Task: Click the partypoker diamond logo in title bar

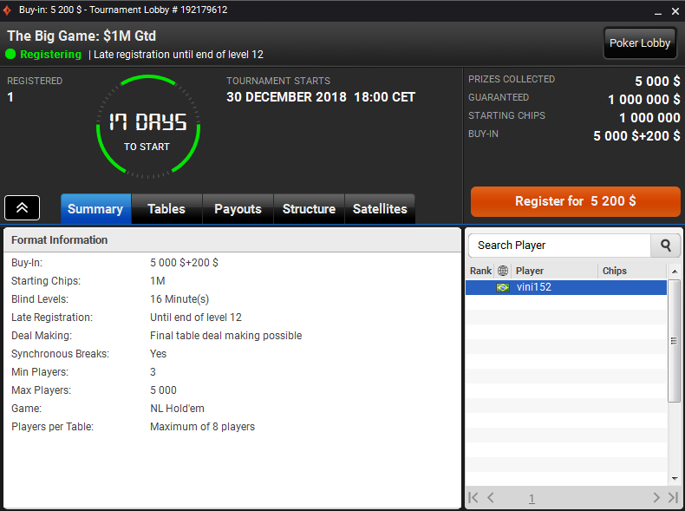Action: [x=9, y=9]
